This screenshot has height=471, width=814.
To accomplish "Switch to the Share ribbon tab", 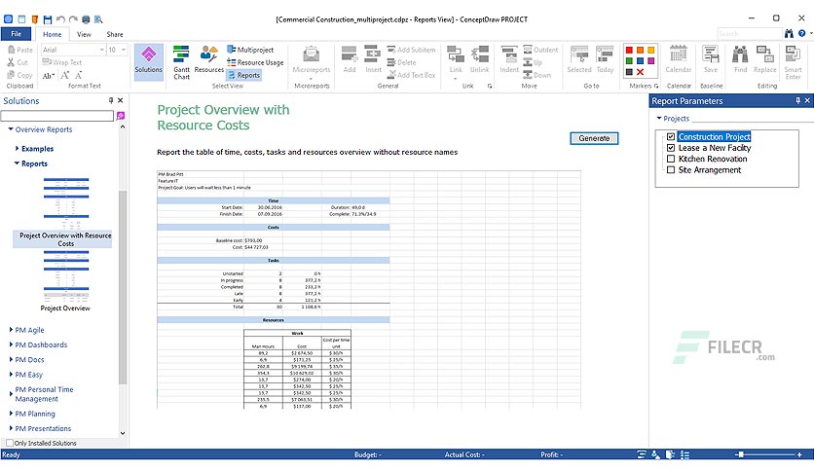I will [x=115, y=34].
